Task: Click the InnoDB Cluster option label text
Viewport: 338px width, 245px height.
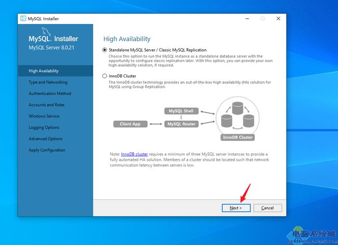Action: pyautogui.click(x=122, y=76)
